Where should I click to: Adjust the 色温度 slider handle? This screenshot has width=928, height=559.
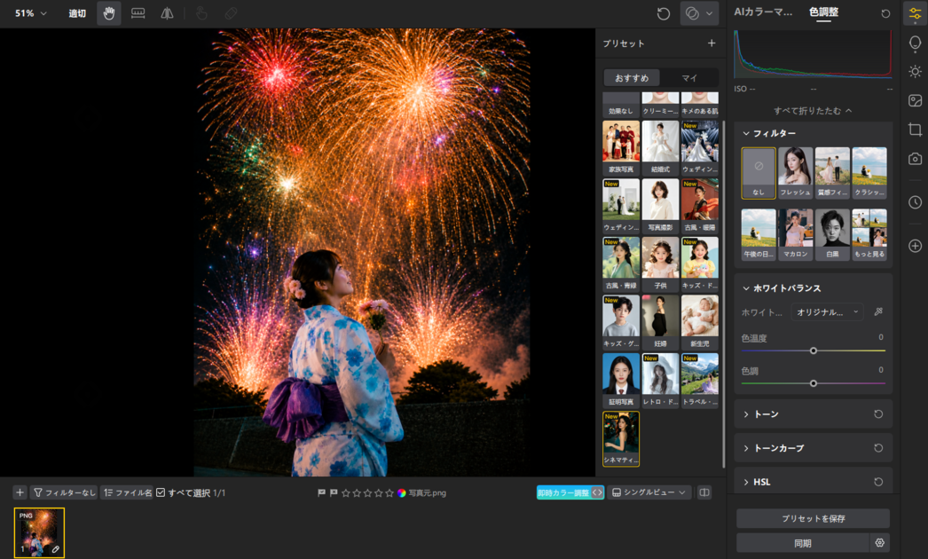click(814, 350)
